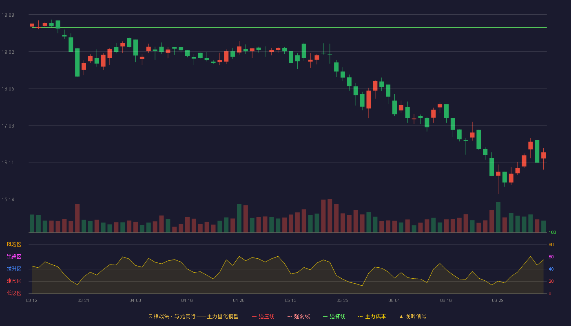The width and height of the screenshot is (571, 326).
Task: Click the 19.99 price axis label
Action: tap(8, 15)
